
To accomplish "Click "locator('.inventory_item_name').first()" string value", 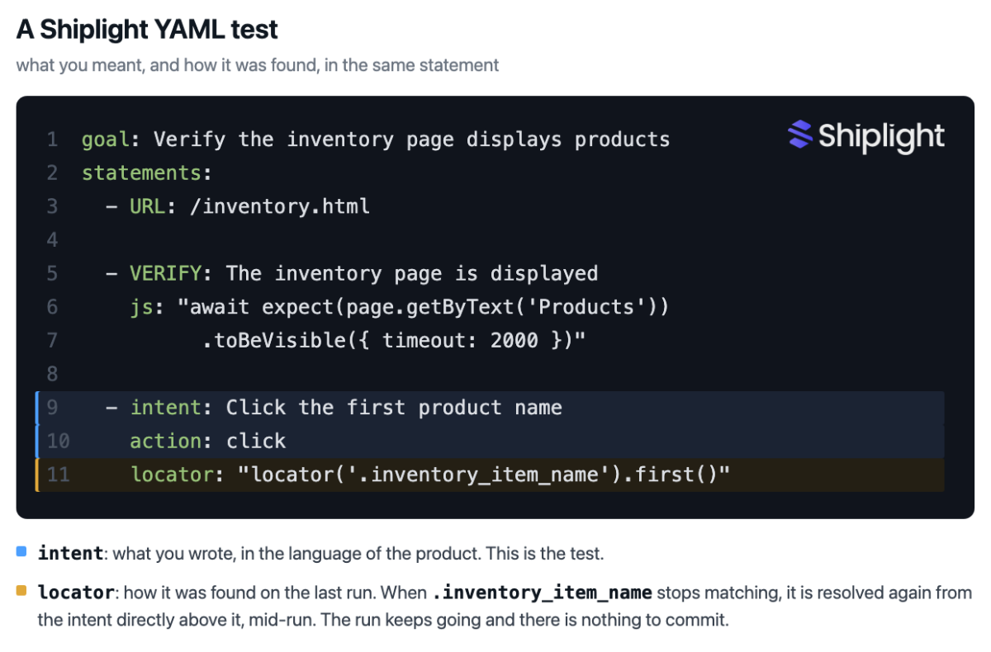I will (483, 475).
